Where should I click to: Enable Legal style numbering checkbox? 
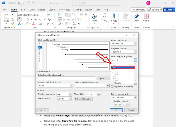pos(112,87)
